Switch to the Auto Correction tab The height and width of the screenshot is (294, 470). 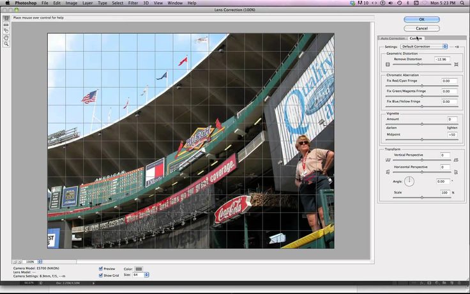tap(393, 38)
